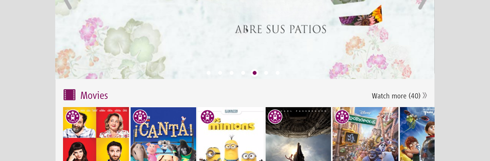The width and height of the screenshot is (490, 161).
Task: Click Premium badge on four-faces comedy poster
Action: point(73,117)
